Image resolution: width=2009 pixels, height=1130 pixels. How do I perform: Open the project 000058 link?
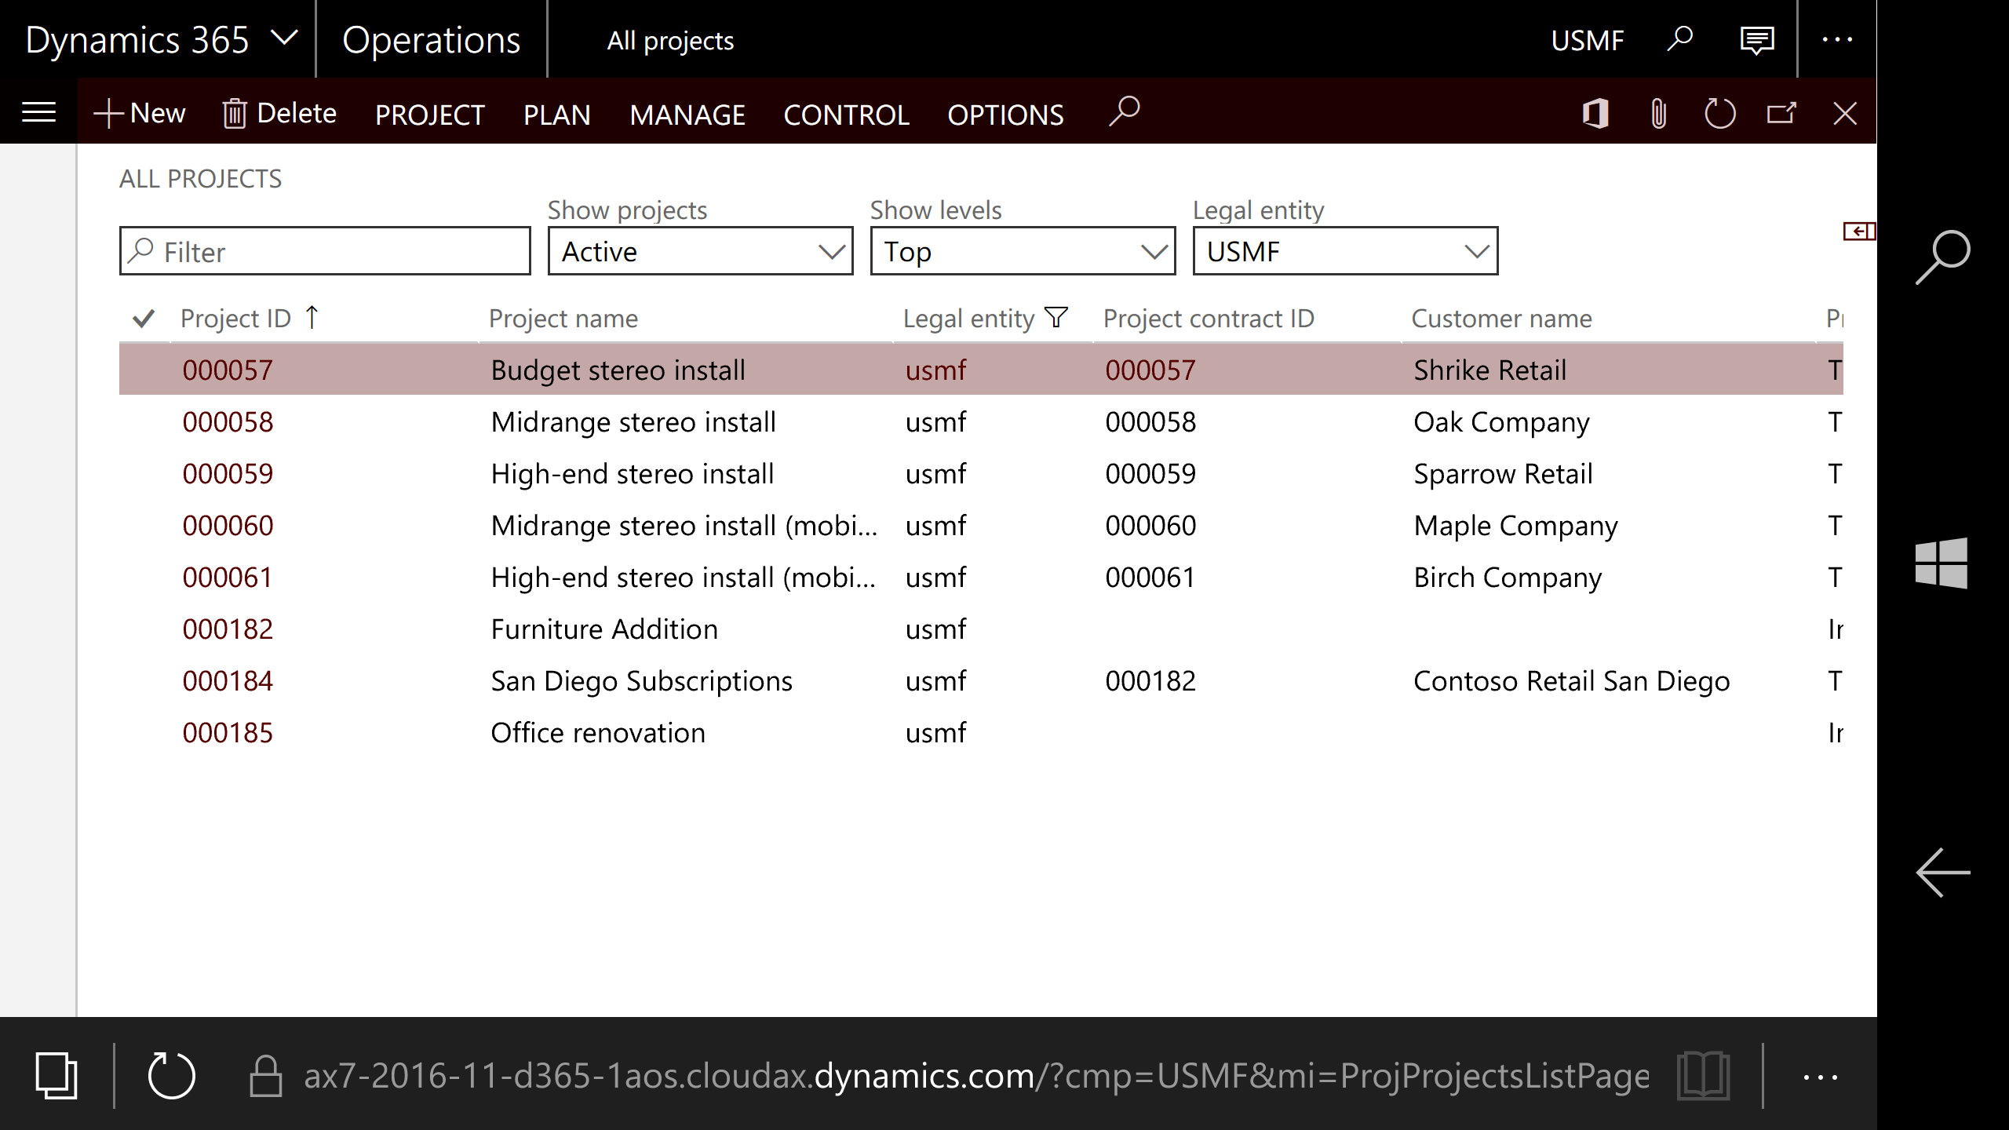tap(228, 422)
